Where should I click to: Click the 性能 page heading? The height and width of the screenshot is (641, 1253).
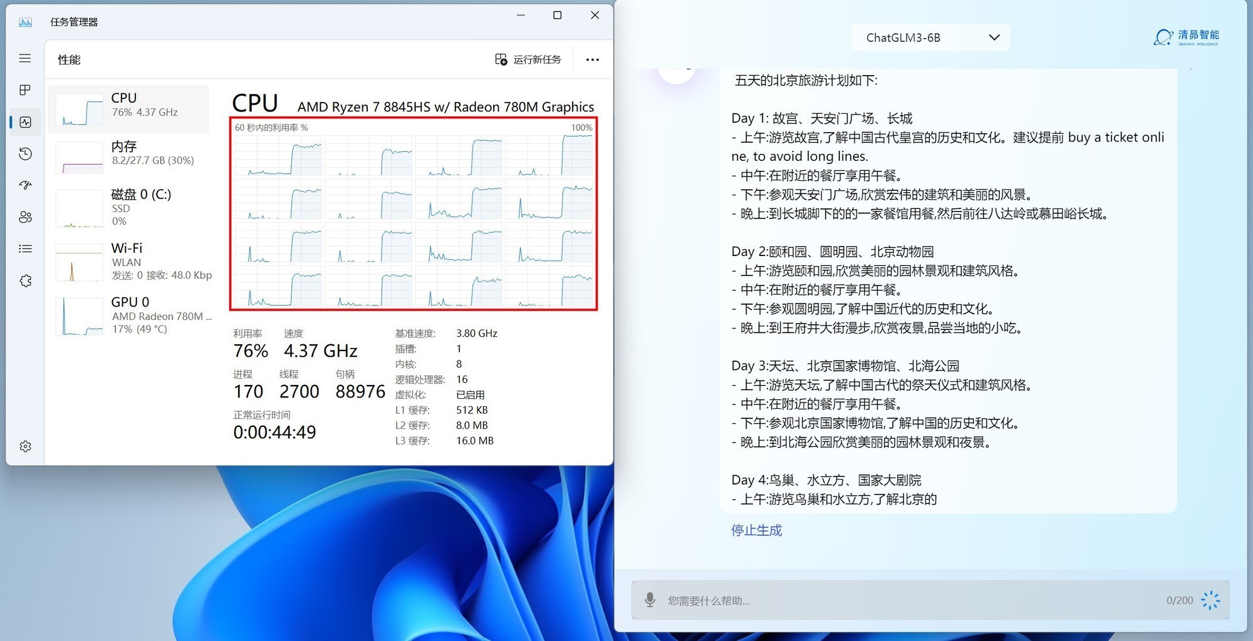(x=70, y=60)
